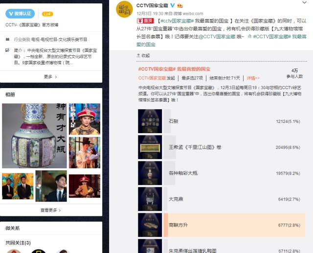This screenshot has height=253, width=313.
Task: Open poll title #CCTV国家宝藏# 我最喜爱的国宝
Action: point(174,69)
